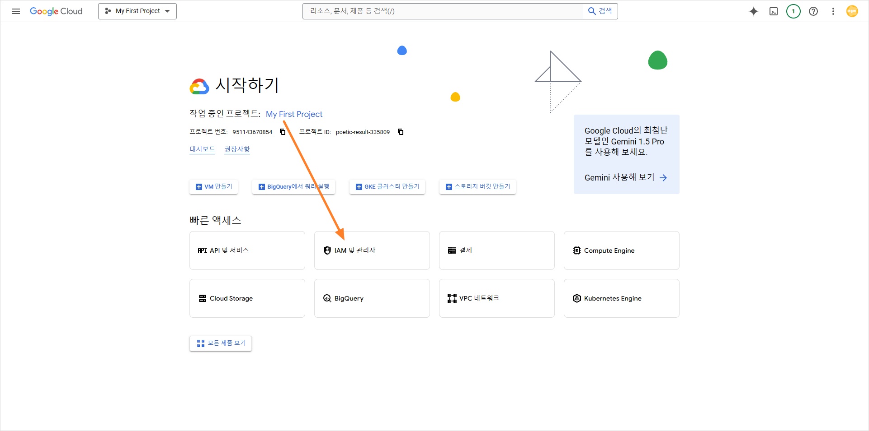Click the plus icon in GKE 클러스터 만들기
This screenshot has width=869, height=431.
(x=359, y=187)
